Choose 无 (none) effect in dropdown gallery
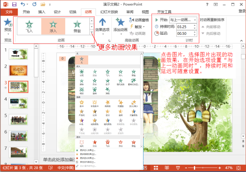Viewport: 246px width, 172px height. point(82,60)
